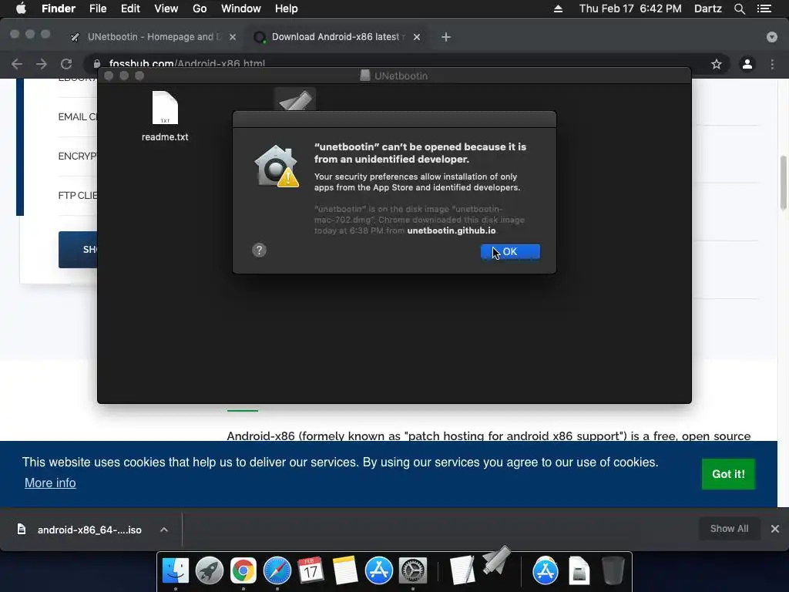The height and width of the screenshot is (592, 789).
Task: Open Chrome tab search dropdown arrow
Action: tap(772, 37)
